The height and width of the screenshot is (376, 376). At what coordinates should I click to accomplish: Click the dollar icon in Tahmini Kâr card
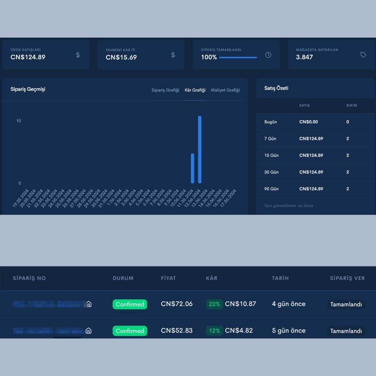(x=173, y=55)
